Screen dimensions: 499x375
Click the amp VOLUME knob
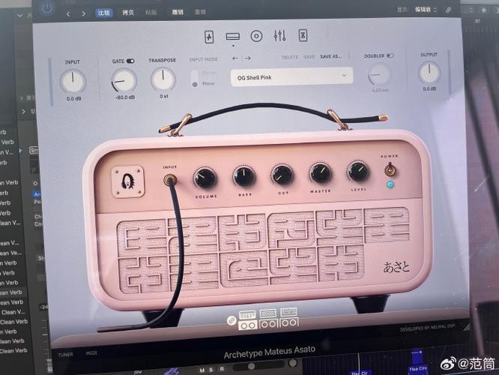(205, 178)
